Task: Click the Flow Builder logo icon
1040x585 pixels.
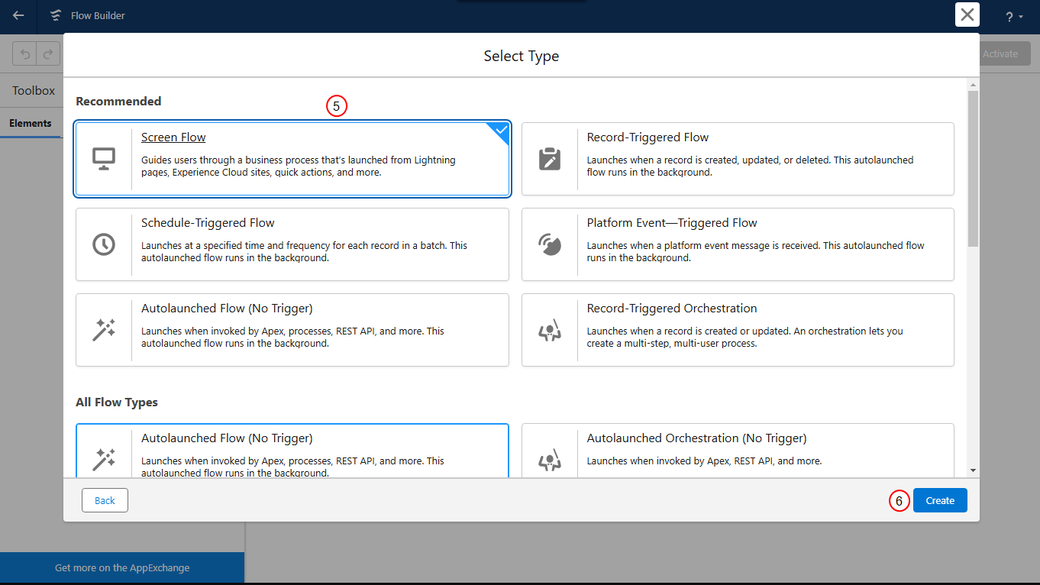Action: pos(56,15)
